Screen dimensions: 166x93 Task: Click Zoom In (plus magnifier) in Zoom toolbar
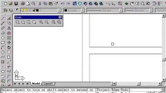[x=41, y=22]
